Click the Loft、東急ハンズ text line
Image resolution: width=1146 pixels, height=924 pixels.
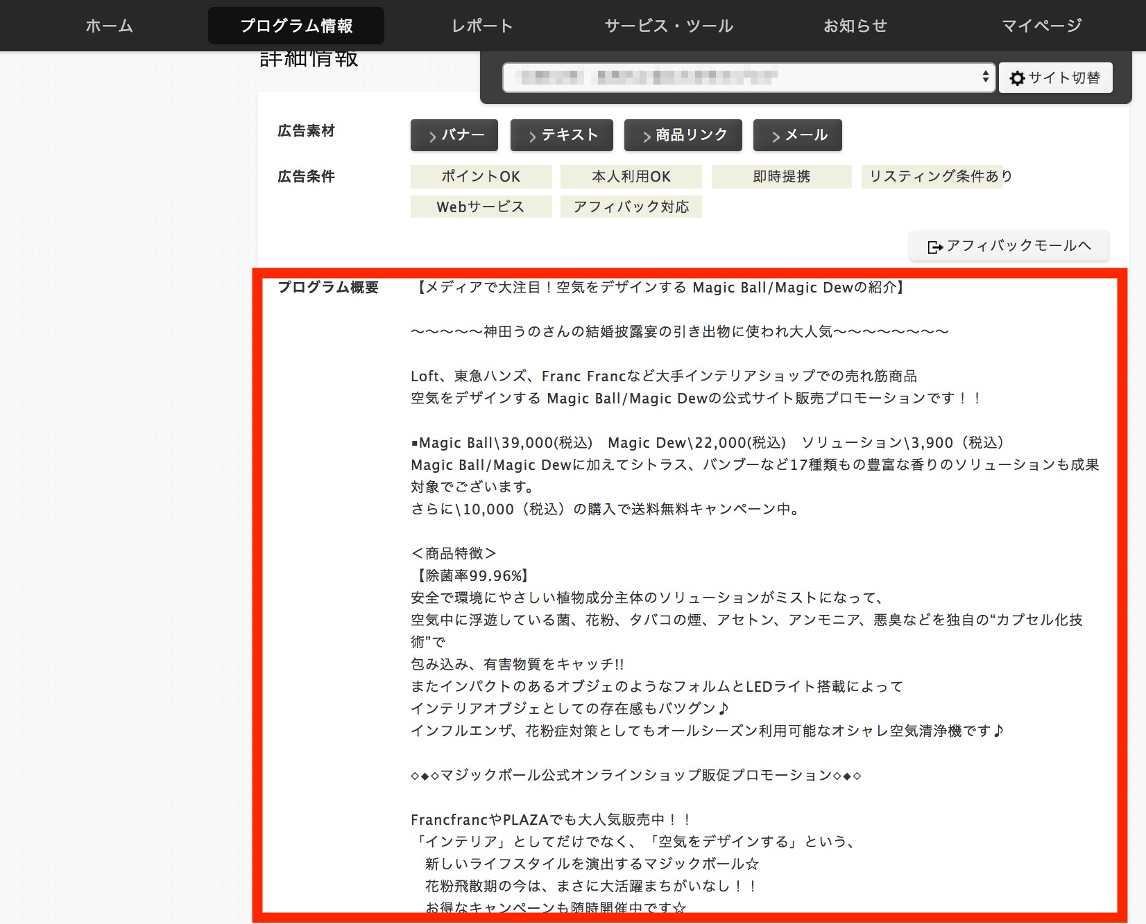664,376
